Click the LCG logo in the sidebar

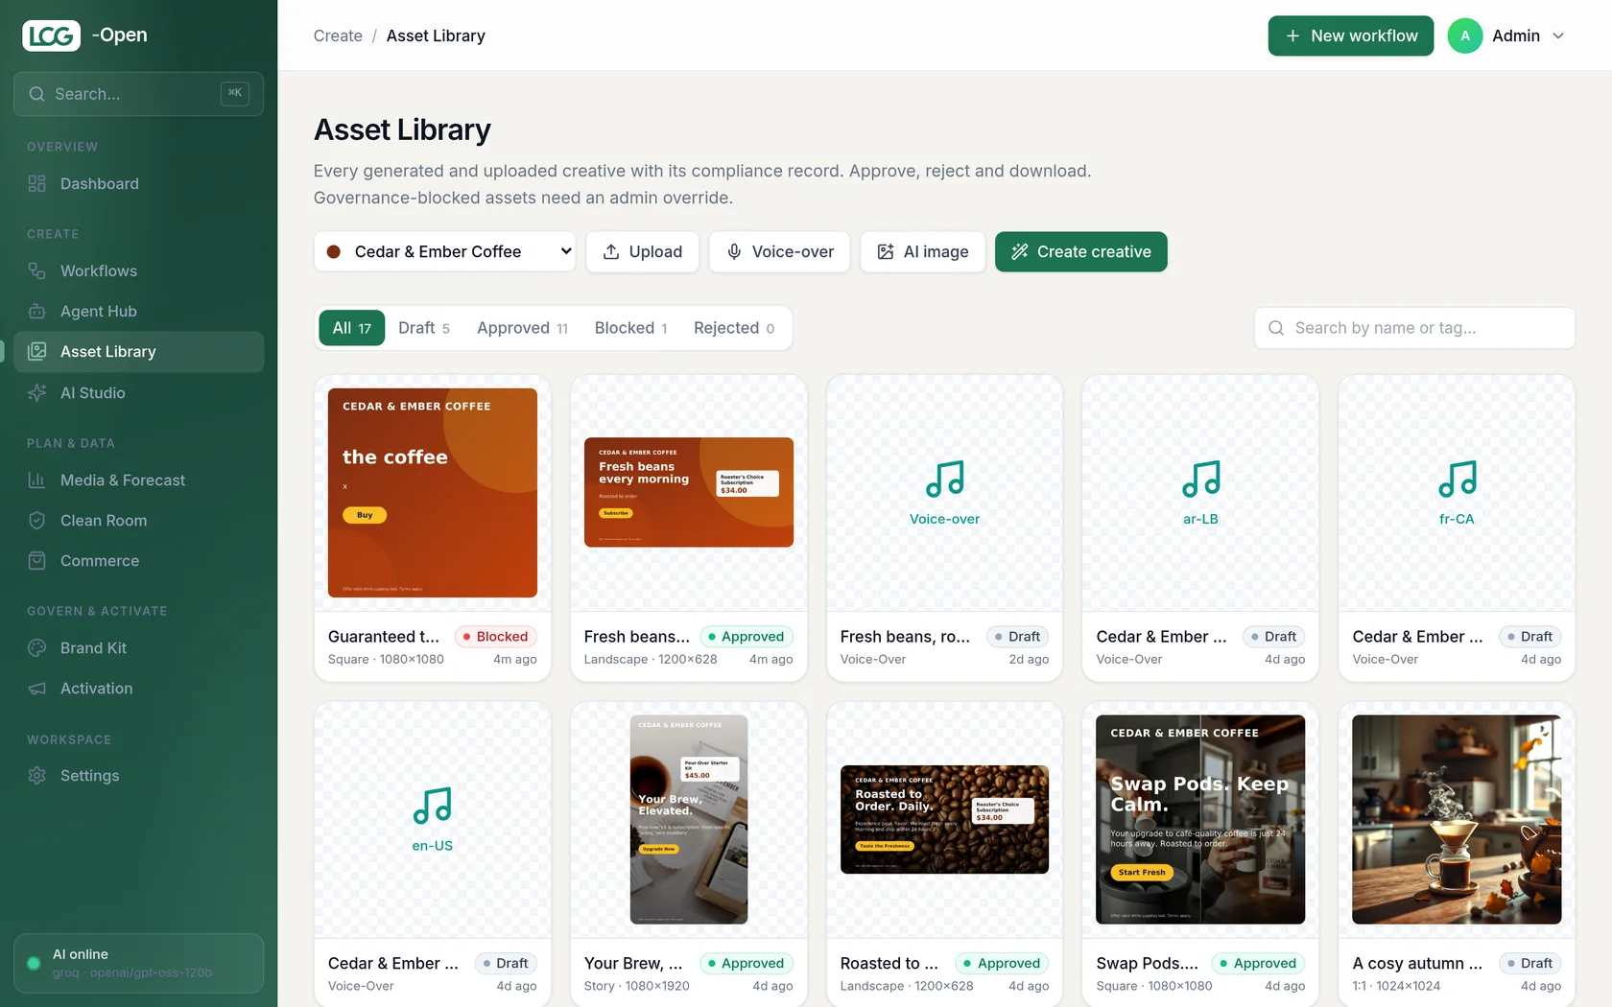tap(52, 35)
